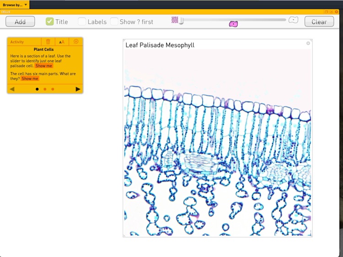Click the Clear button

(x=319, y=21)
